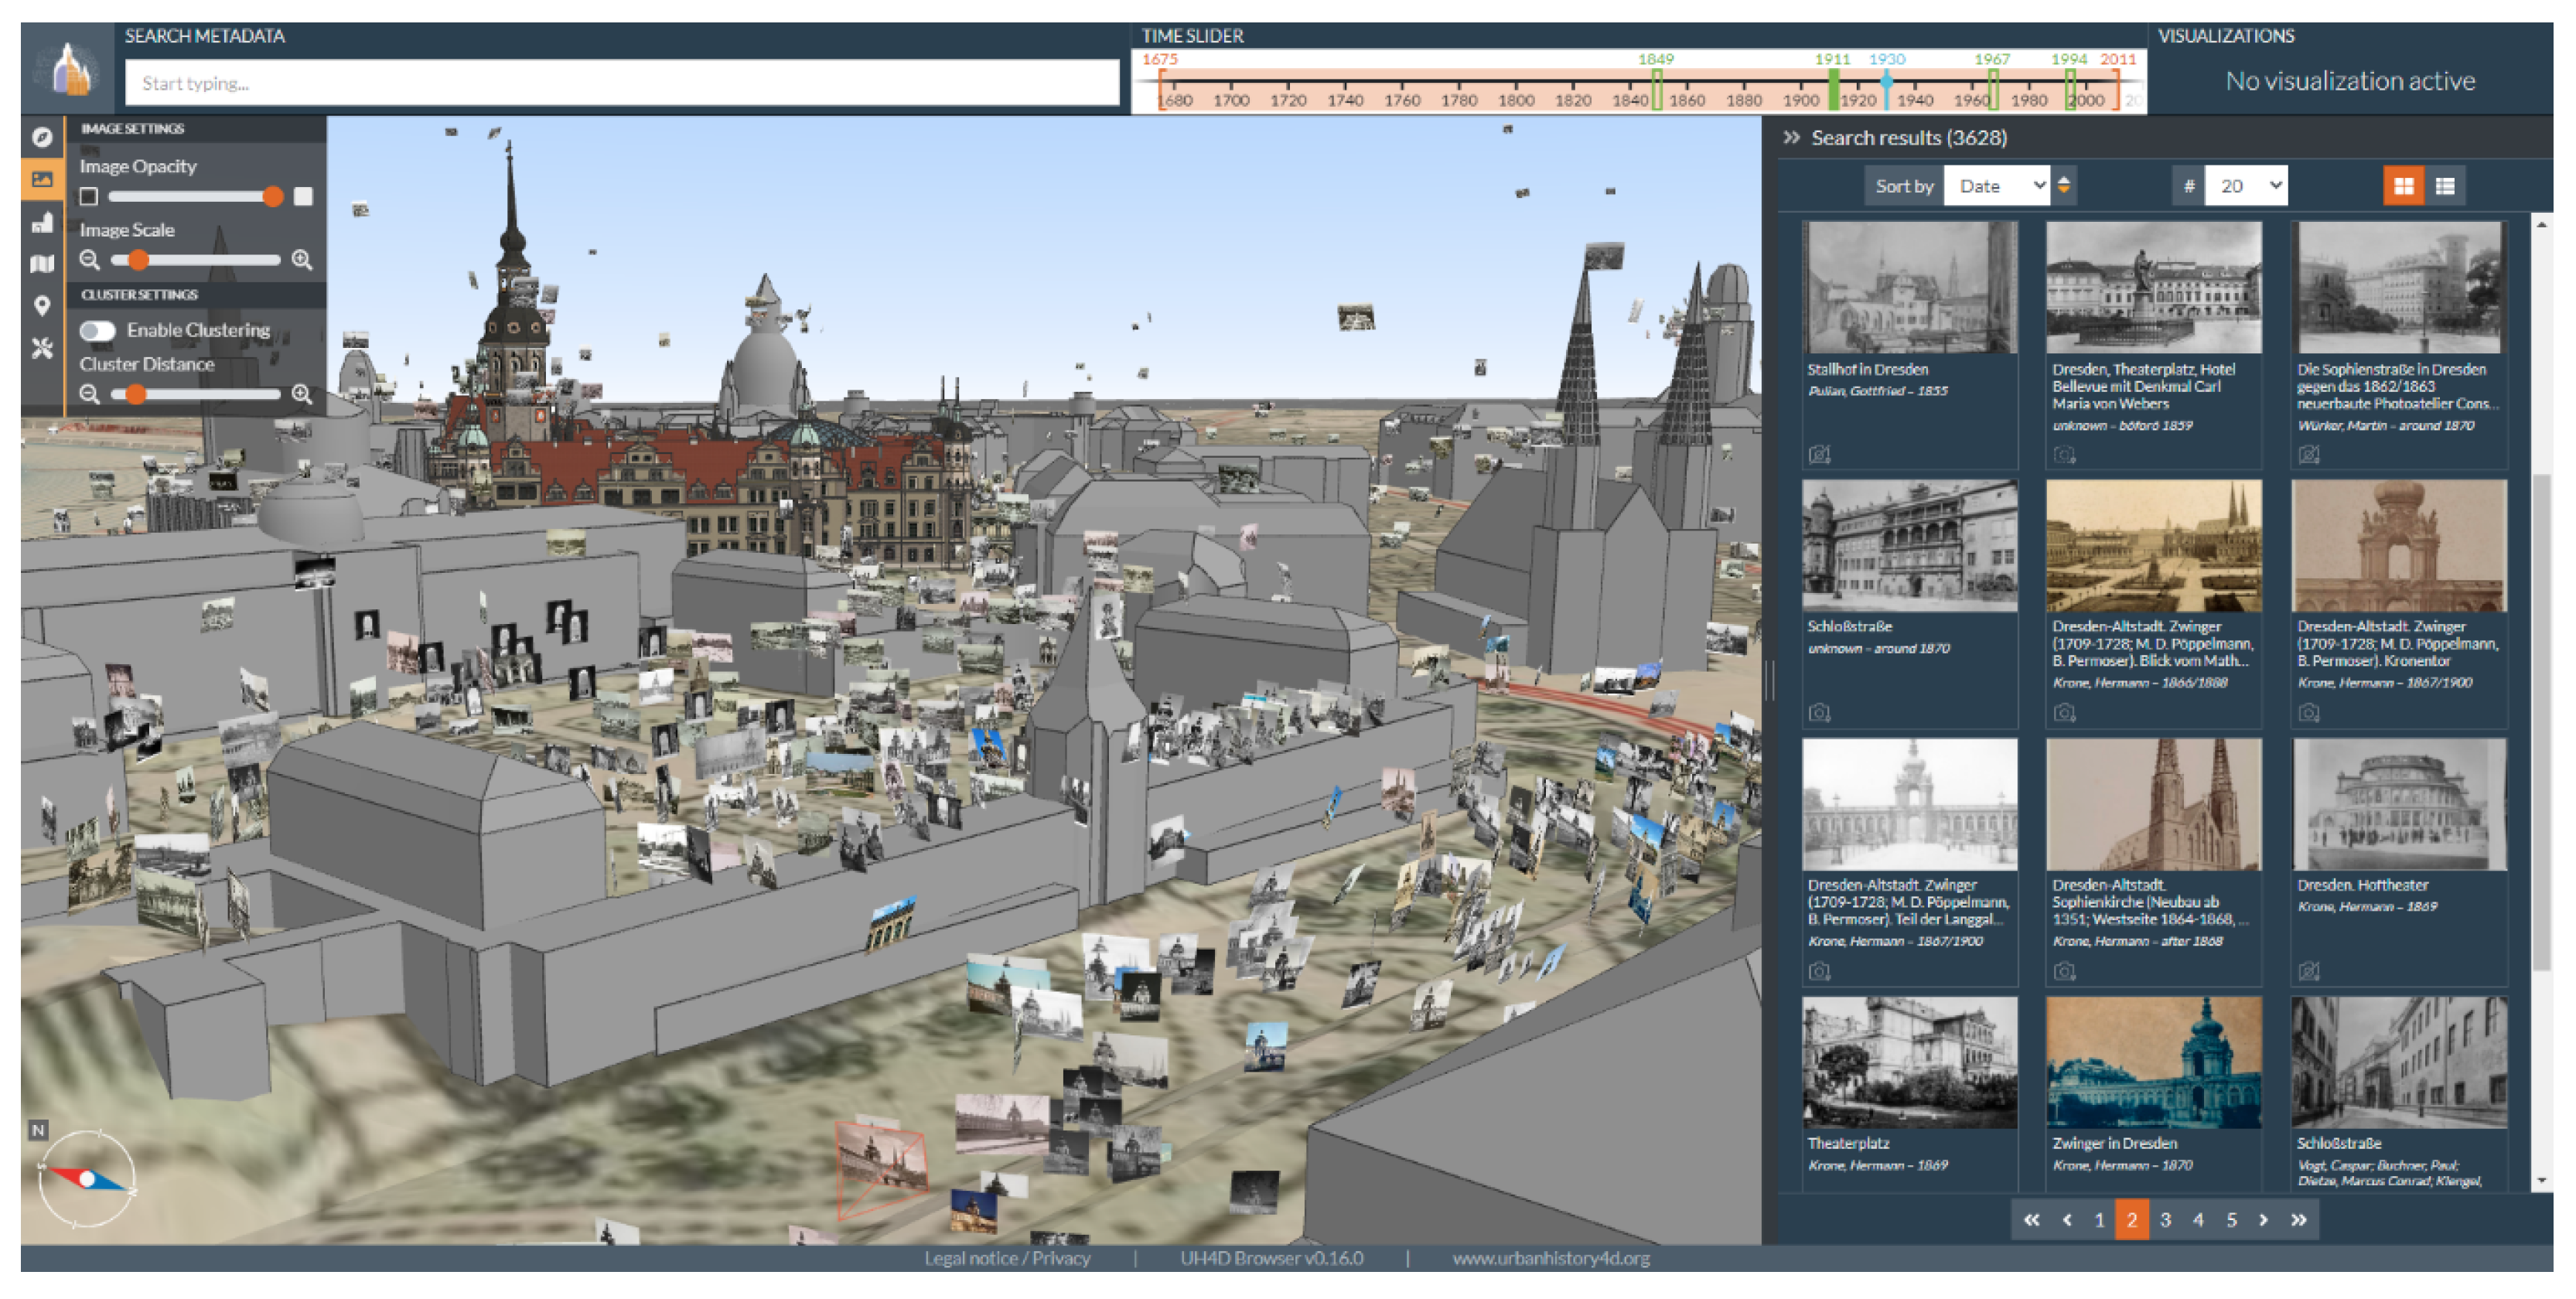Set image opacity to transparent via dark square
This screenshot has width=2576, height=1299.
tap(89, 197)
